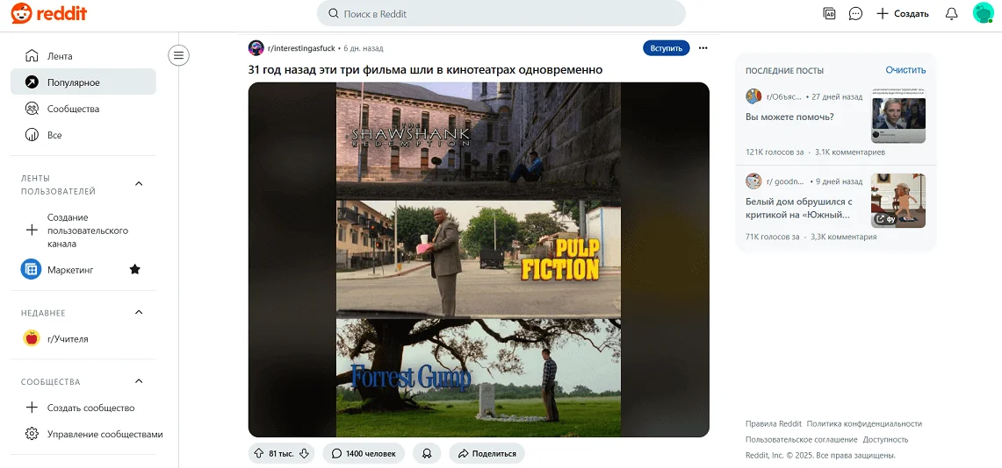Give an award to the post
The width and height of the screenshot is (1002, 468).
pyautogui.click(x=427, y=453)
